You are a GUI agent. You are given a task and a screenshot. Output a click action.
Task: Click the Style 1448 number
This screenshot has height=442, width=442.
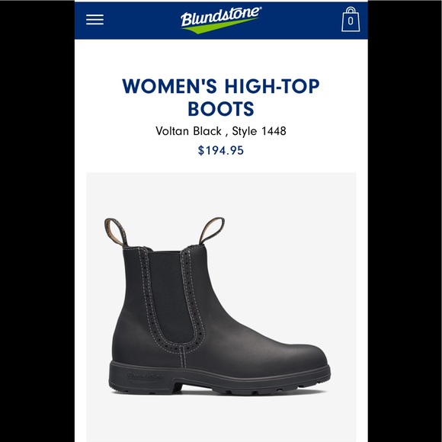(x=274, y=131)
